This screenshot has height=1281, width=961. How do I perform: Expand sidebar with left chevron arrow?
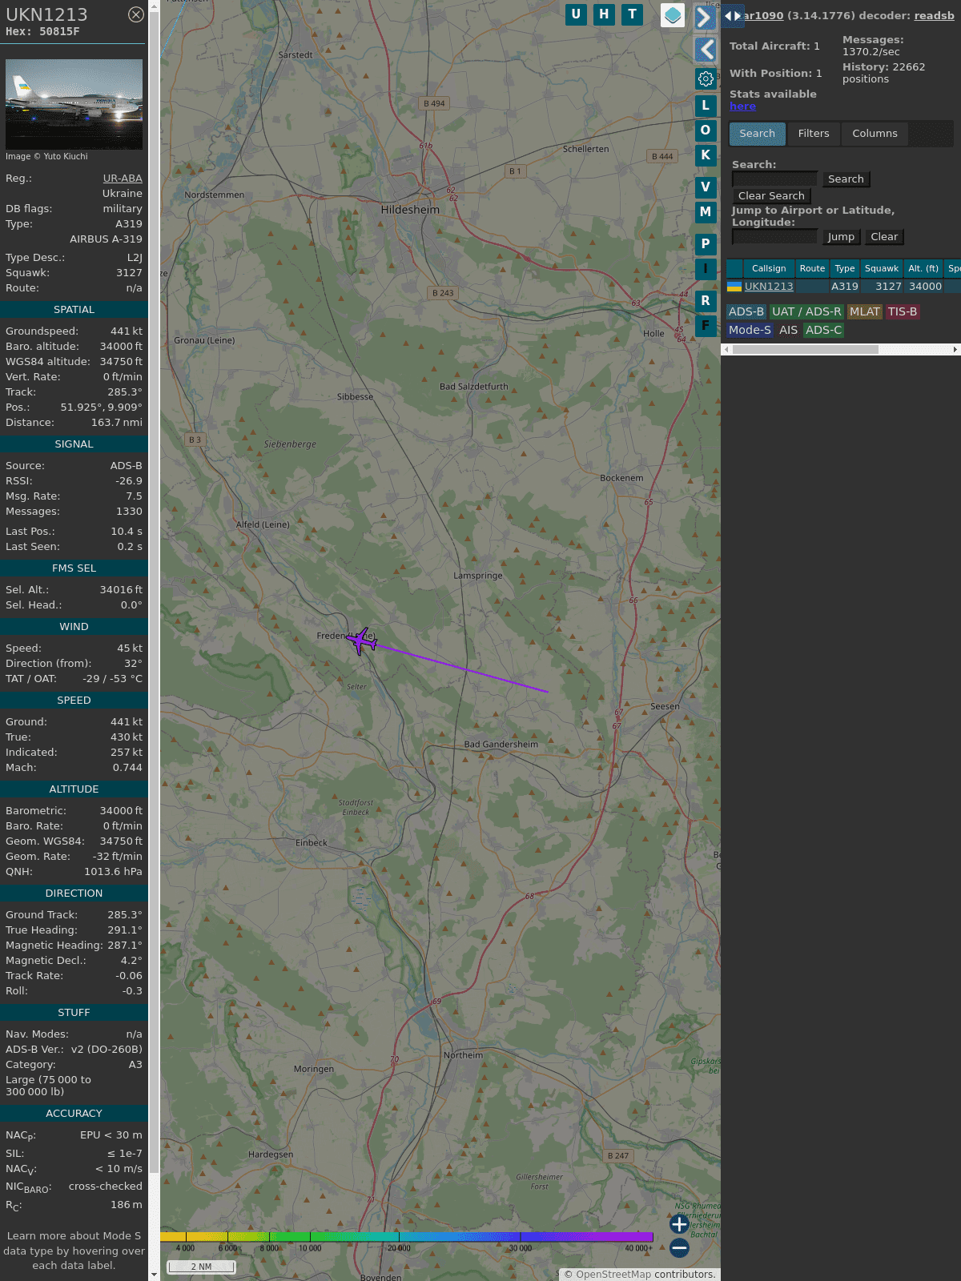[705, 50]
